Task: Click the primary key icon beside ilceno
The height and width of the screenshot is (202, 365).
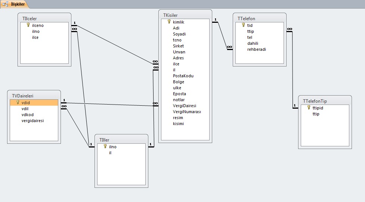Action: coord(28,25)
